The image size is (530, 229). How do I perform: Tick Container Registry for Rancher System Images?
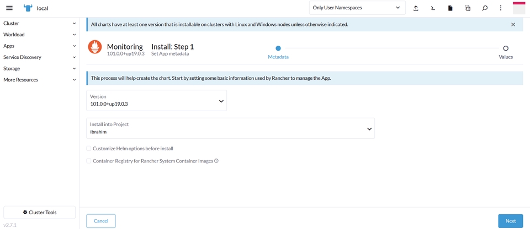click(88, 161)
